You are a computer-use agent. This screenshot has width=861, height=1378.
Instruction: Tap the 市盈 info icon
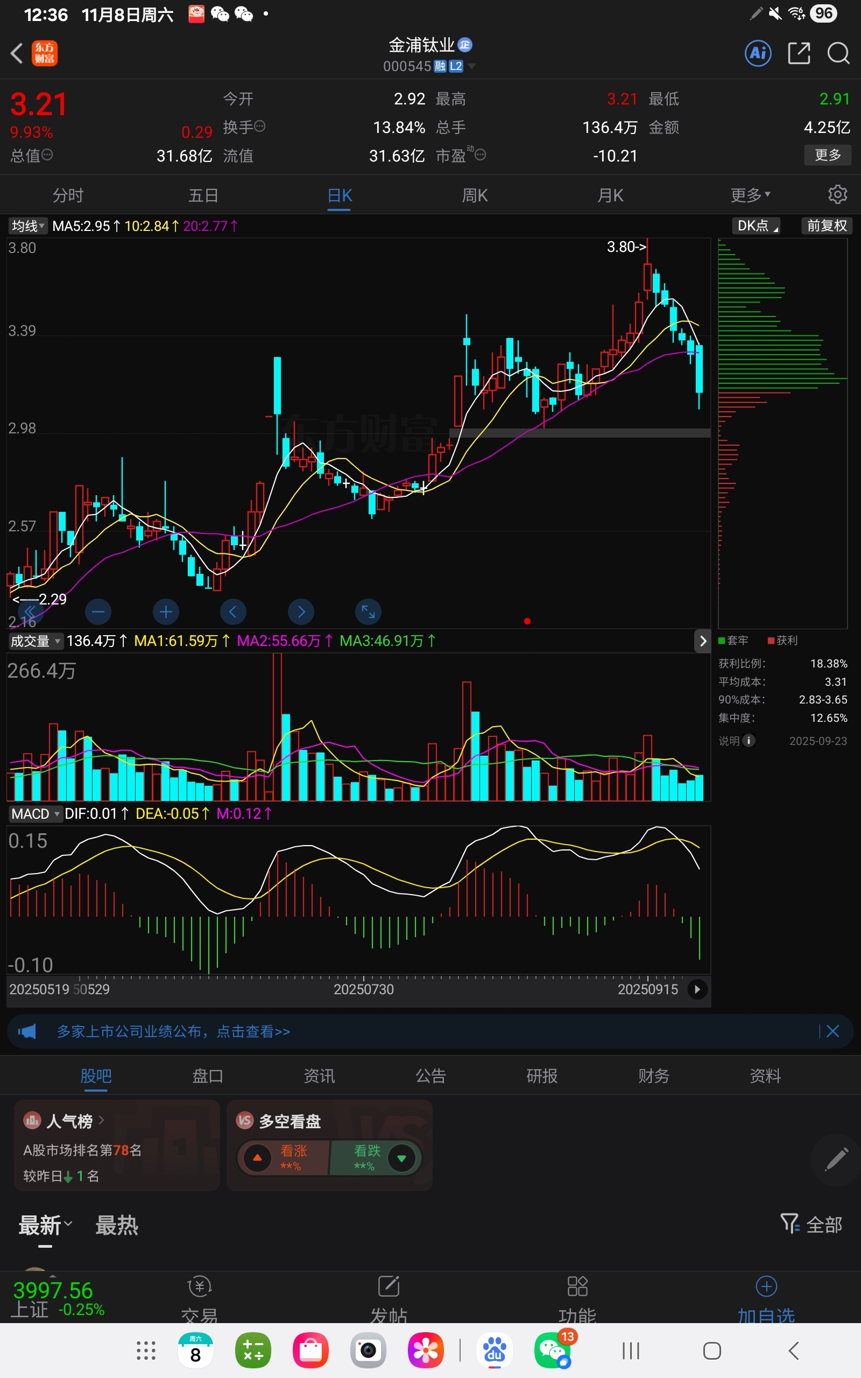(x=480, y=155)
